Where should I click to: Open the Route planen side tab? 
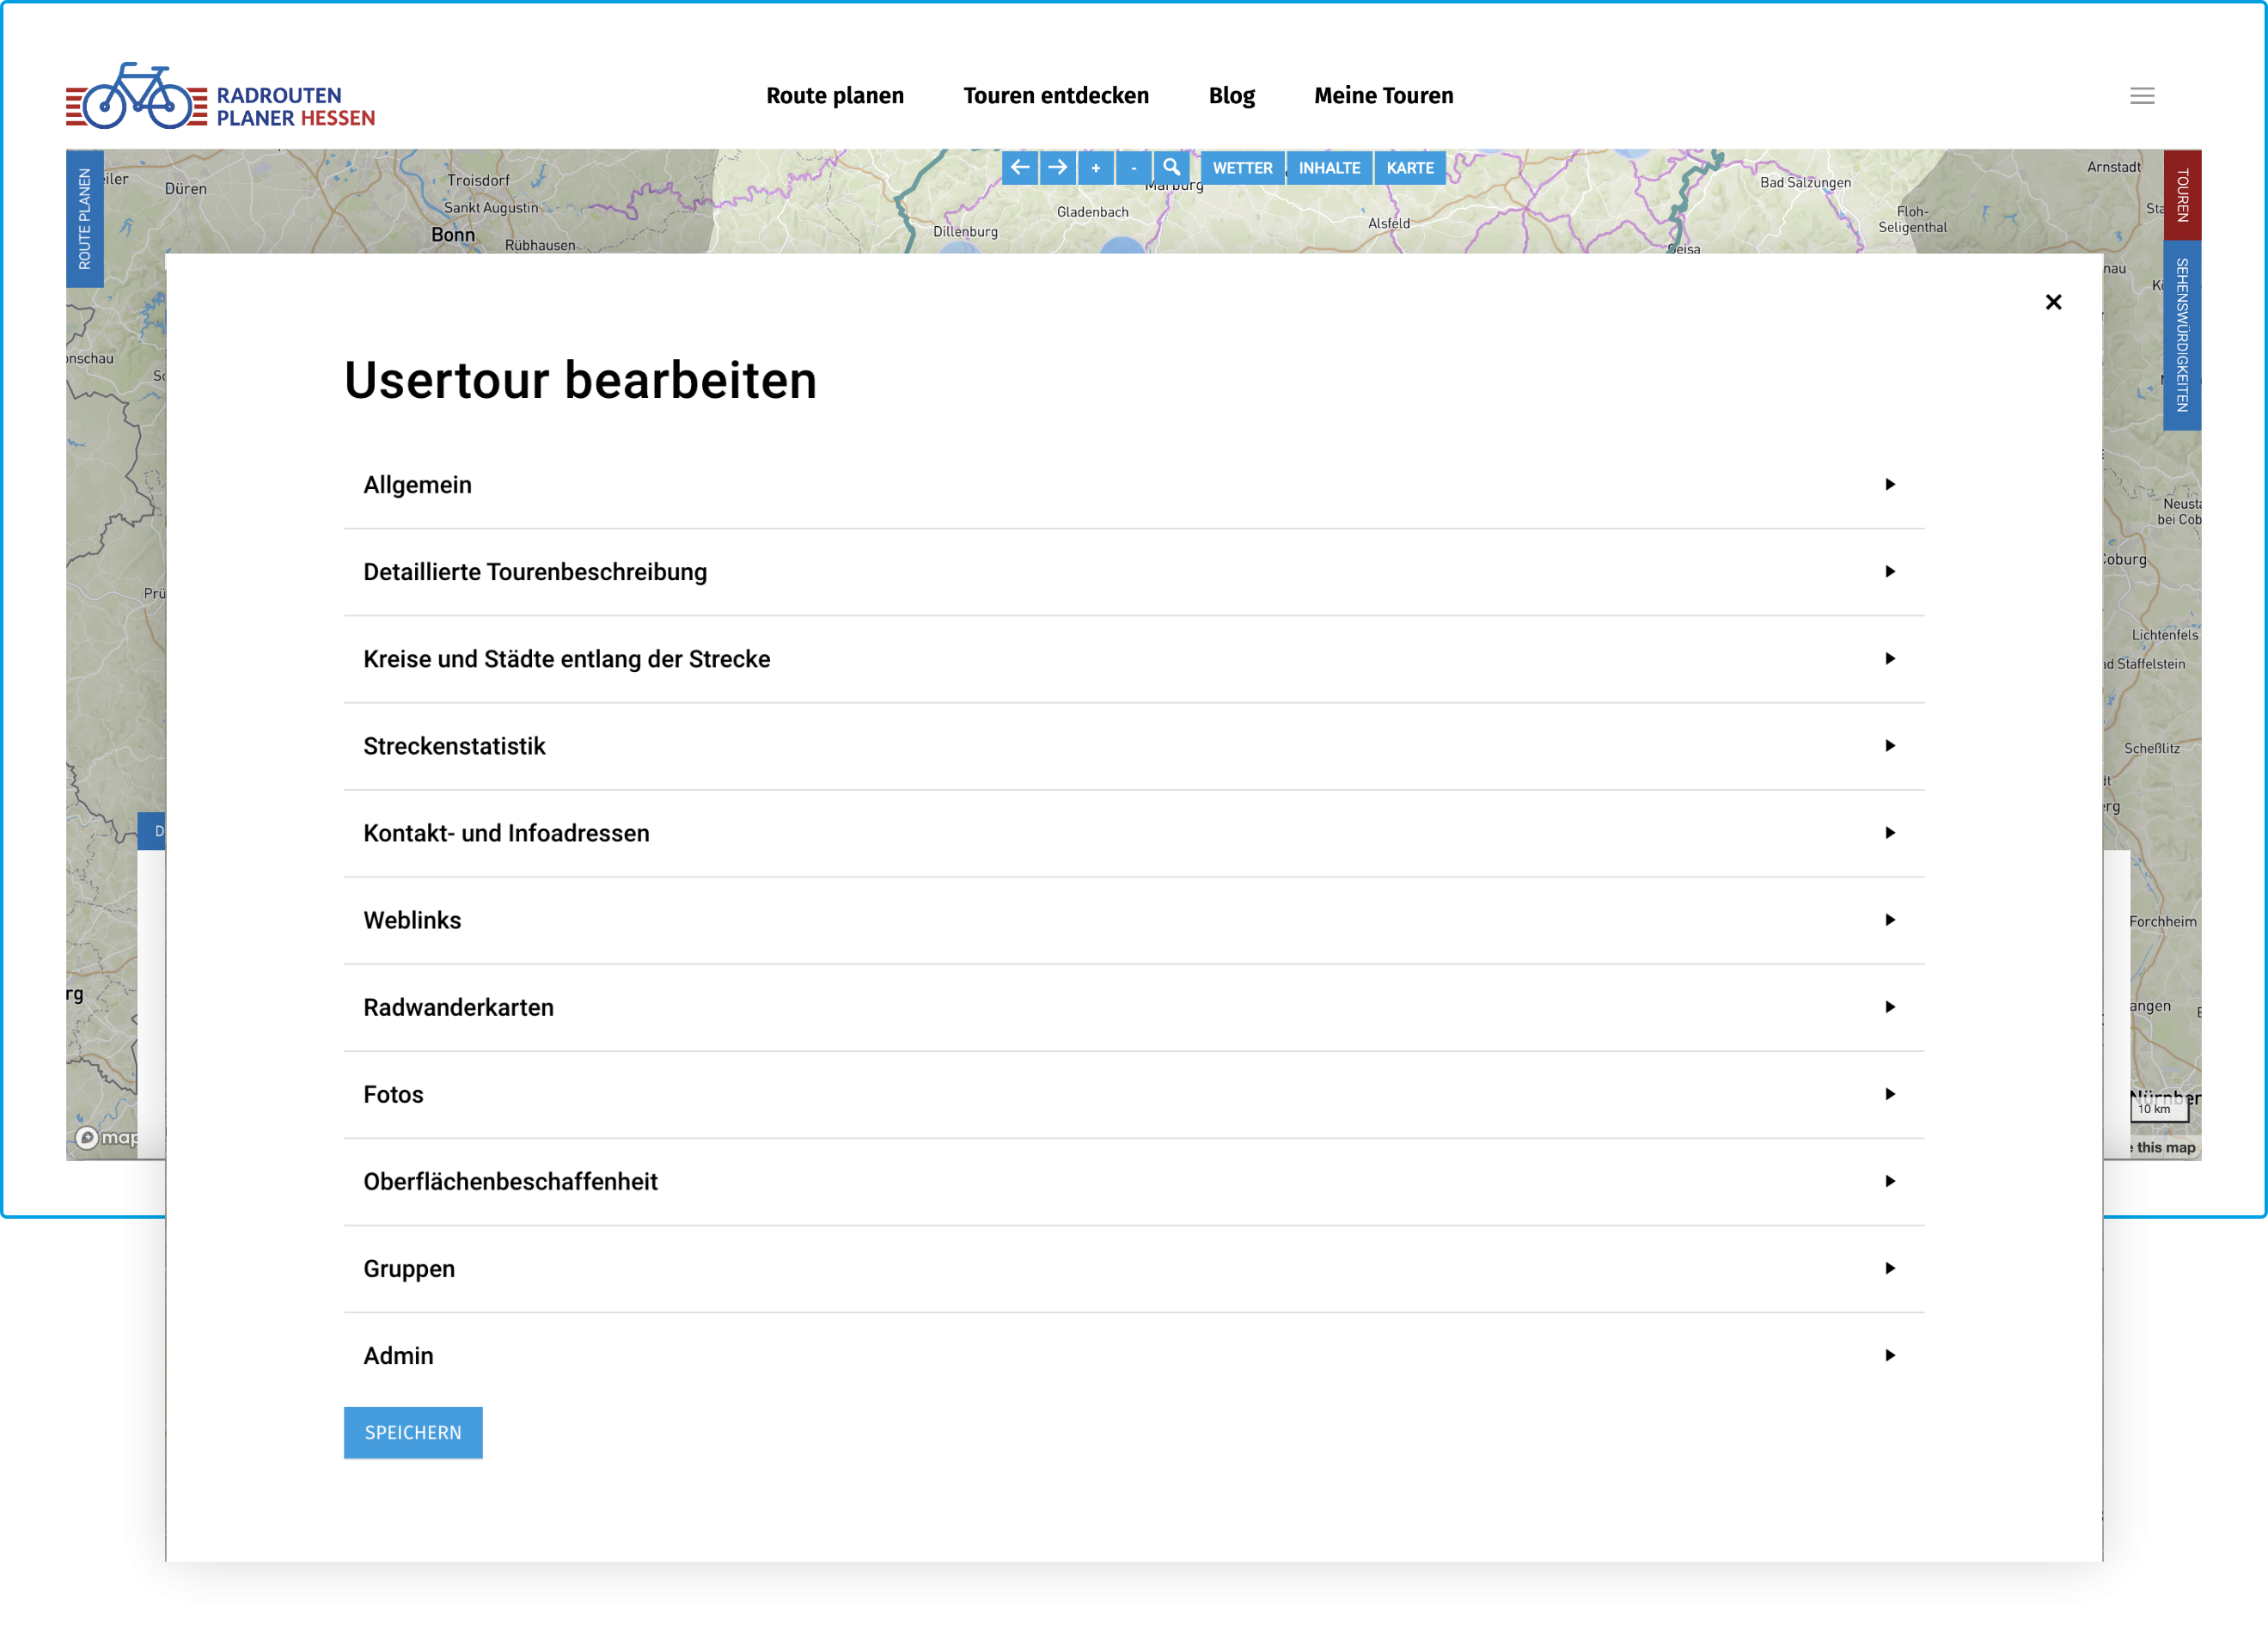point(85,219)
